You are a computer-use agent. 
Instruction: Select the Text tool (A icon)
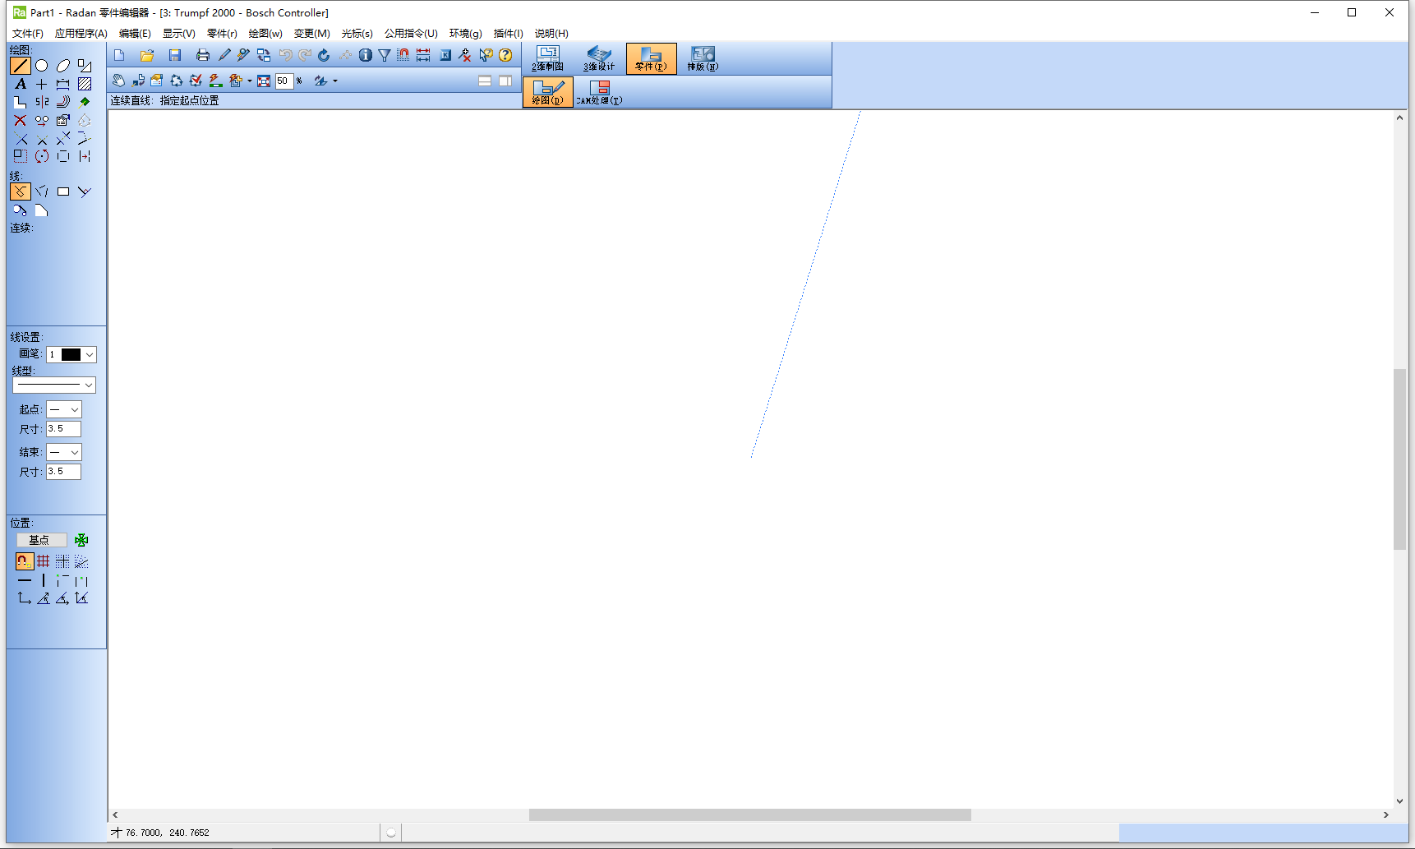click(21, 84)
